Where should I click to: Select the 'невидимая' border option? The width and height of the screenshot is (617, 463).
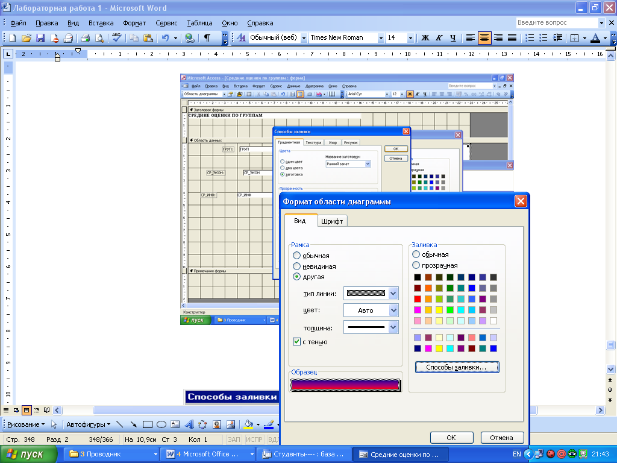click(x=296, y=266)
